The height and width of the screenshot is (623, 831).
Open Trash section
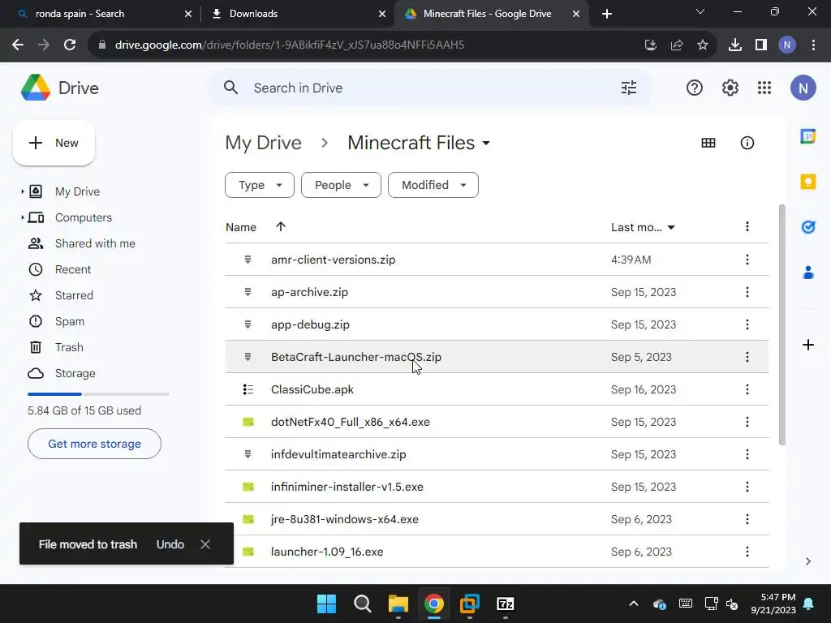(69, 347)
